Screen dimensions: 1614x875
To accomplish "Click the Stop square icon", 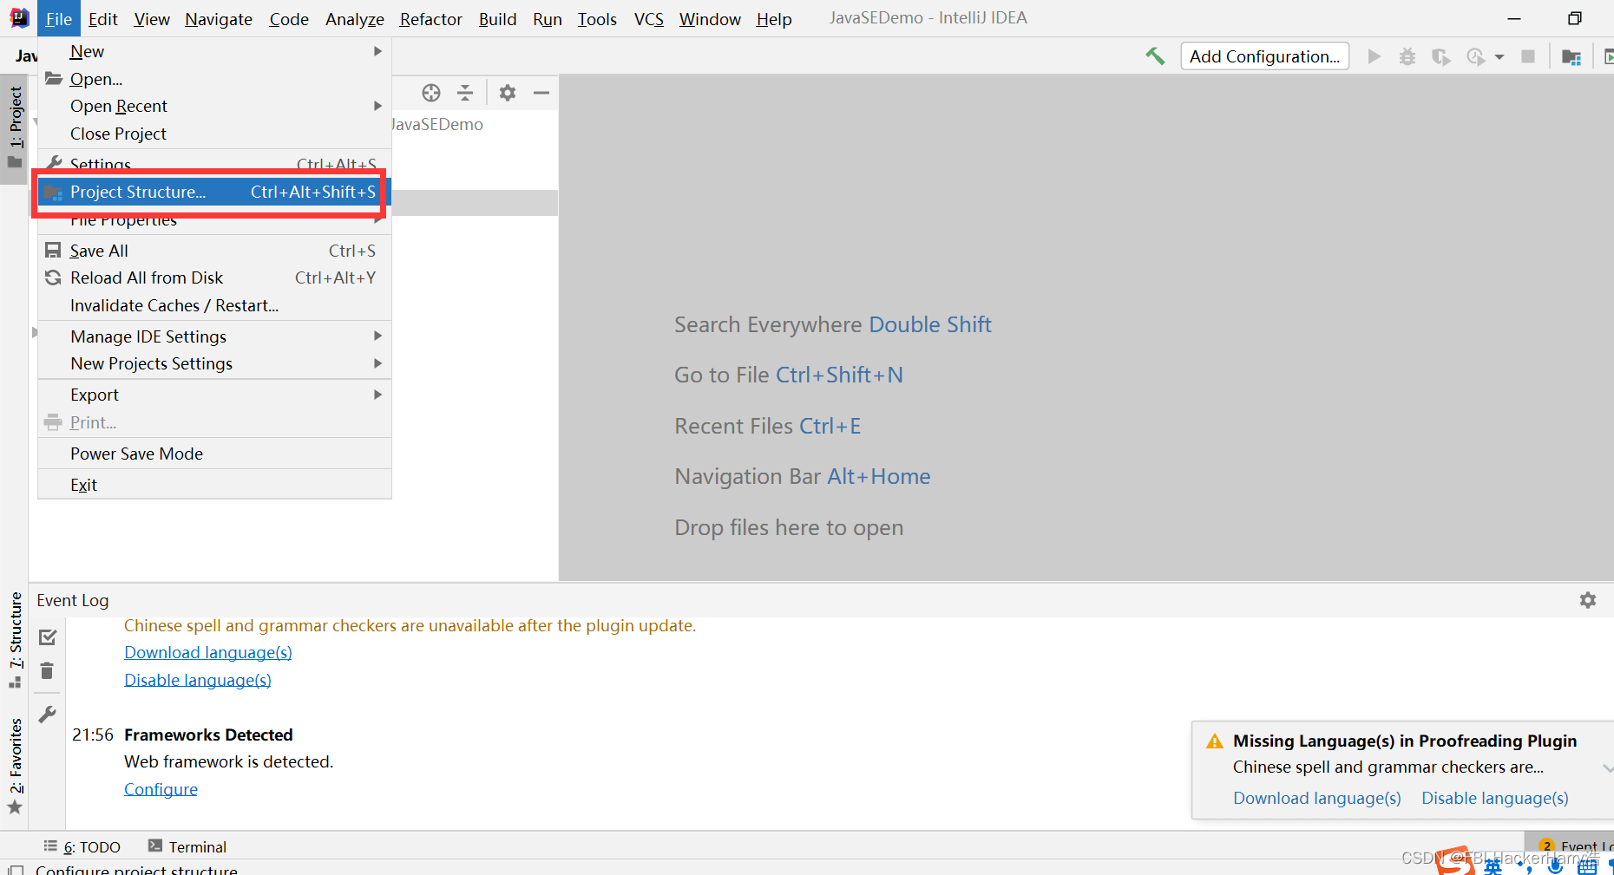I will point(1528,56).
